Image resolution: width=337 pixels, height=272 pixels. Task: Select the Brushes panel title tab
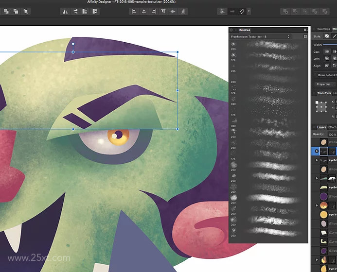click(x=245, y=30)
